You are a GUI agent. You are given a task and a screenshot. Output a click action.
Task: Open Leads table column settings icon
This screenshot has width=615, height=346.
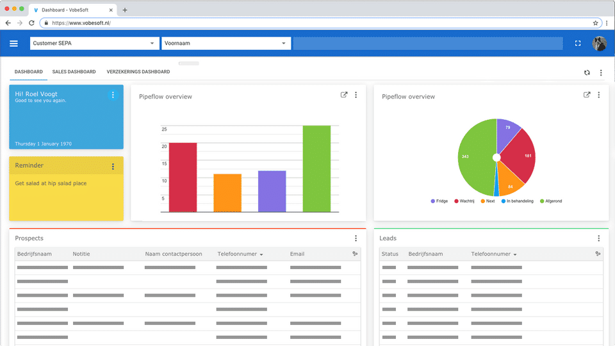coord(598,254)
